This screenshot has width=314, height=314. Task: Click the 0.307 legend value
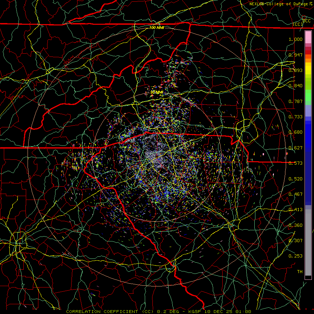[296, 241]
